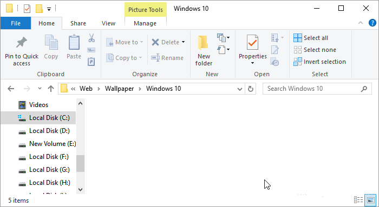Image resolution: width=379 pixels, height=207 pixels.
Task: Open the New item icon menu
Action: [x=223, y=38]
